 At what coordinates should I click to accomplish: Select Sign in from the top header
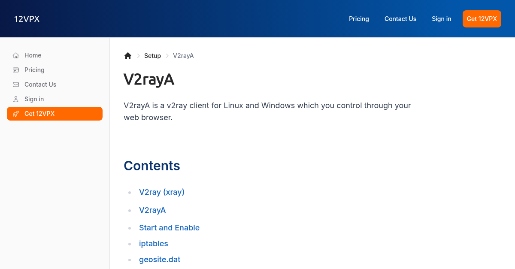point(441,19)
